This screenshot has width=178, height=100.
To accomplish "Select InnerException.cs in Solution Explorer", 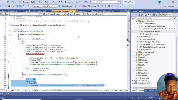I will pyautogui.click(x=149, y=39).
